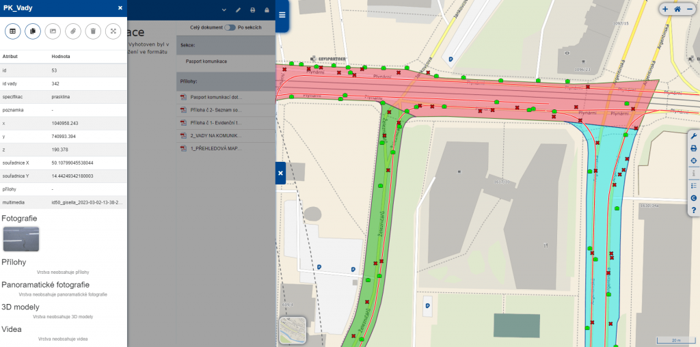Viewport: 700px width, 347px height.
Task: Open the attribute table view icon
Action: [12, 31]
